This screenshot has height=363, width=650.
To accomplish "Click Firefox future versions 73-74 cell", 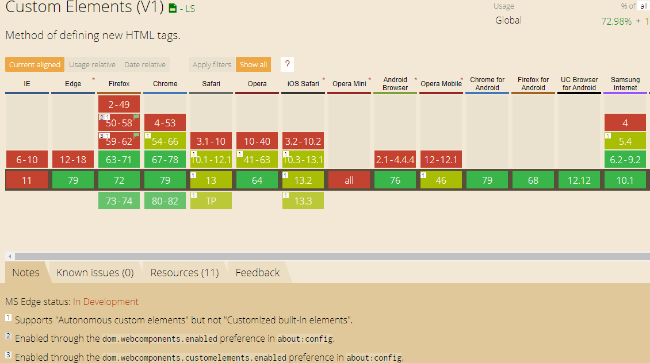I will [x=119, y=201].
